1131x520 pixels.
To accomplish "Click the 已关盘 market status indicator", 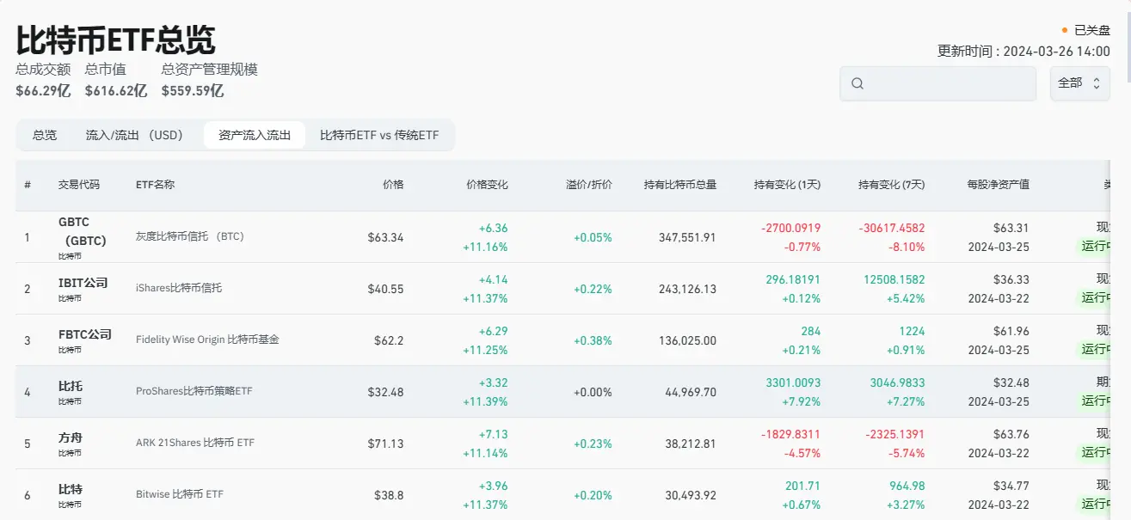I will pos(1086,30).
